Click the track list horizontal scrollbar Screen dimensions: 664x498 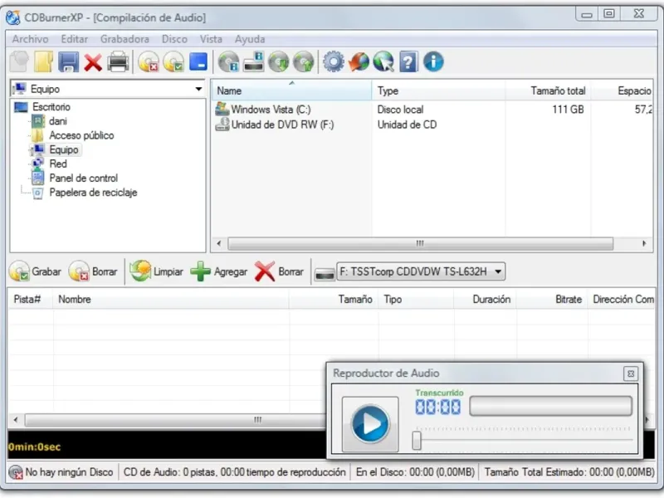click(x=175, y=420)
